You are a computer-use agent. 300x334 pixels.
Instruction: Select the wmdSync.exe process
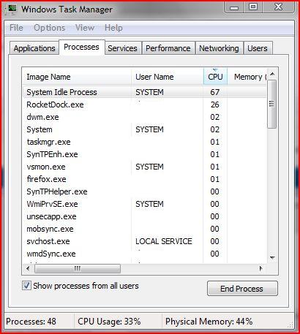(145, 254)
